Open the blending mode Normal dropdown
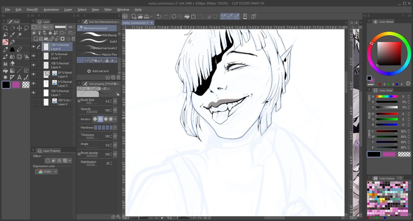This screenshot has width=413, height=221. tap(47, 27)
